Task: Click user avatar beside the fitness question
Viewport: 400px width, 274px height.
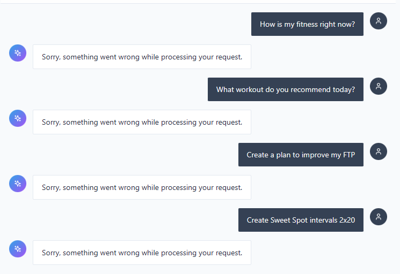Action: pyautogui.click(x=379, y=21)
